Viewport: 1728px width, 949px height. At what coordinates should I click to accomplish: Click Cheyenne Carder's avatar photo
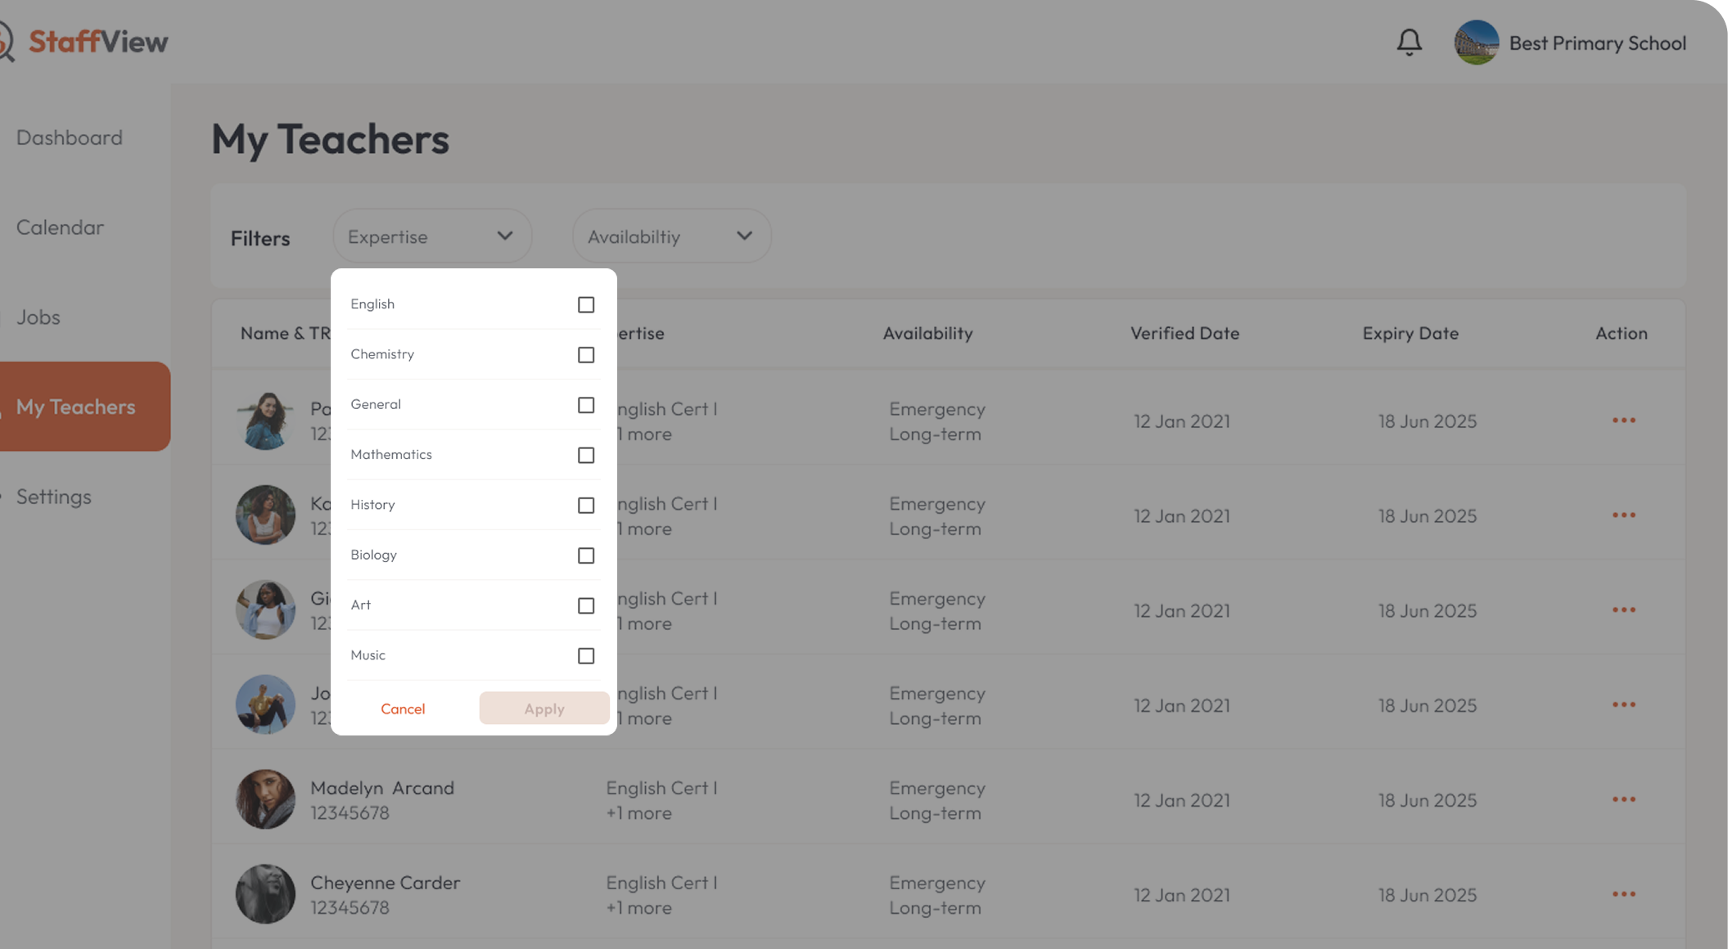tap(265, 894)
